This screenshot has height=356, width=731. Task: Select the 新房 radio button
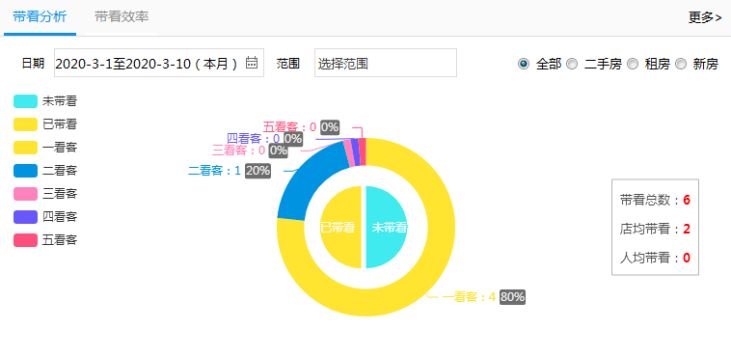coord(681,64)
